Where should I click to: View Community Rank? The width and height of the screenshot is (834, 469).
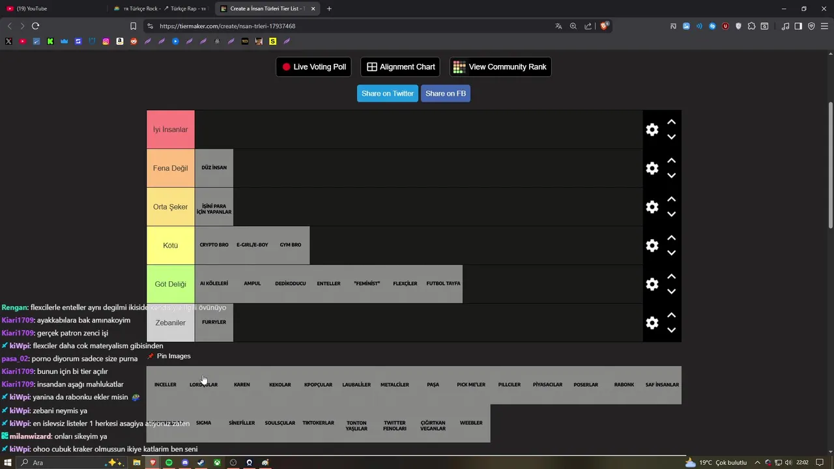(500, 66)
